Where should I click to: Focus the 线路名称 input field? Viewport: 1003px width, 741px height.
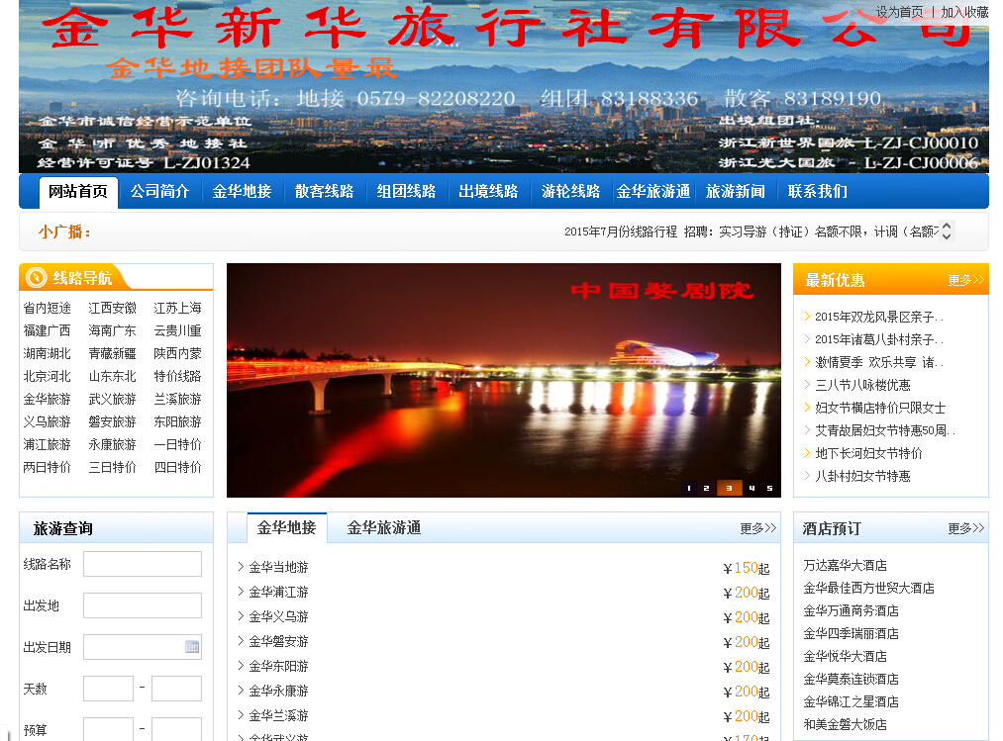(x=143, y=564)
